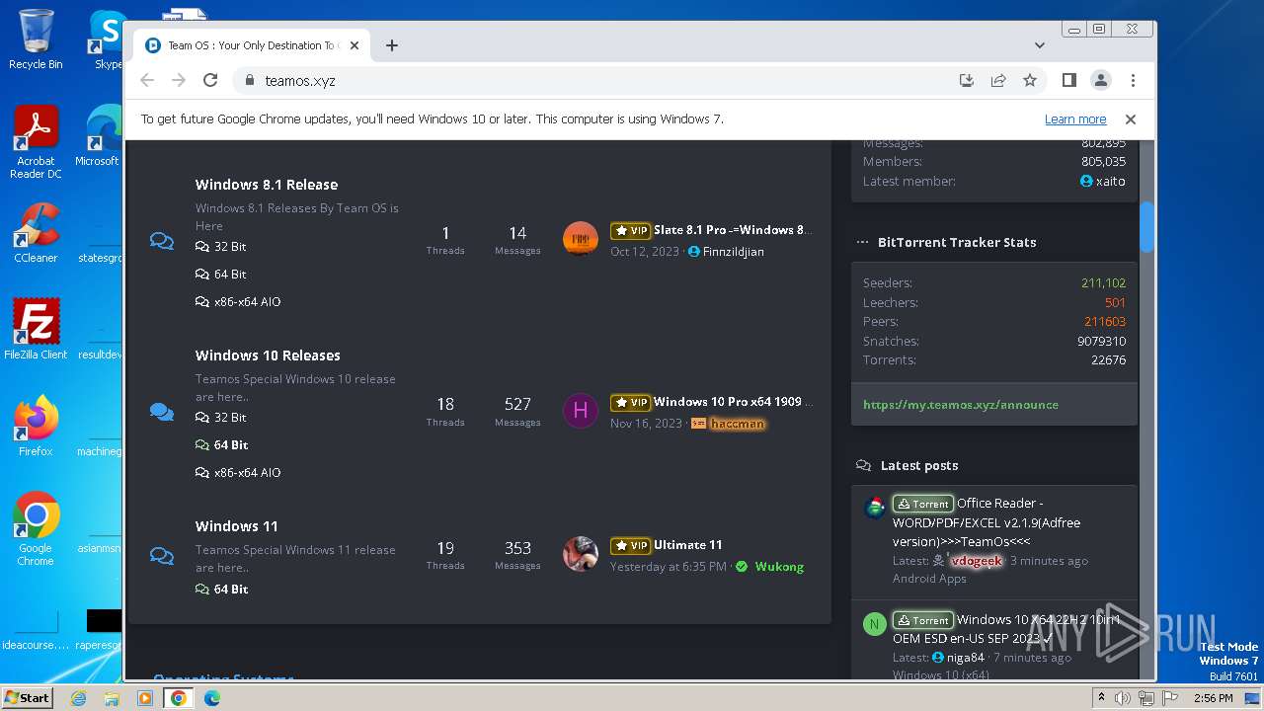Click the Chrome forward arrow
The image size is (1264, 711).
pyautogui.click(x=179, y=80)
